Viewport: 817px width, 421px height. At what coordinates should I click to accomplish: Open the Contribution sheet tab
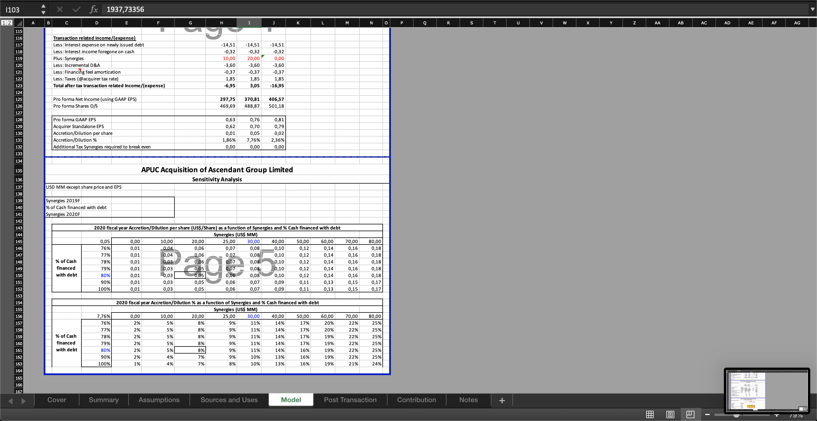click(x=416, y=400)
